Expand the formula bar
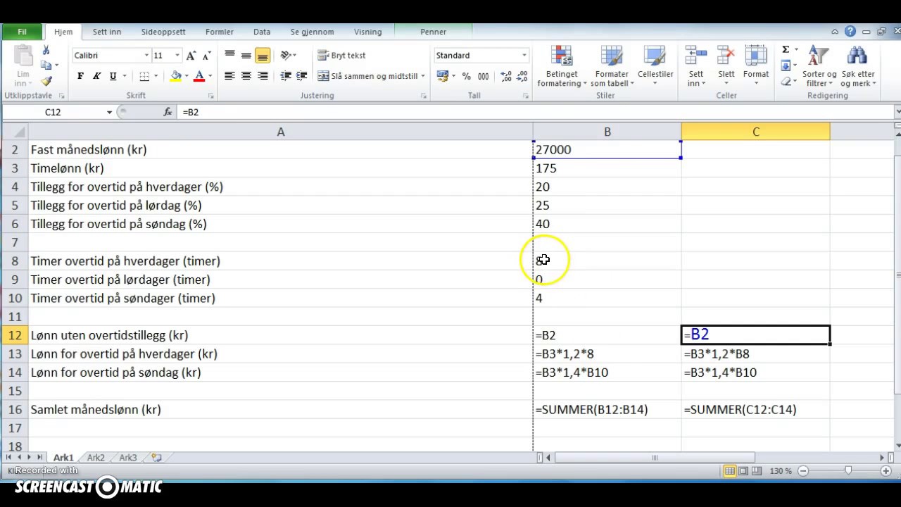 click(897, 112)
